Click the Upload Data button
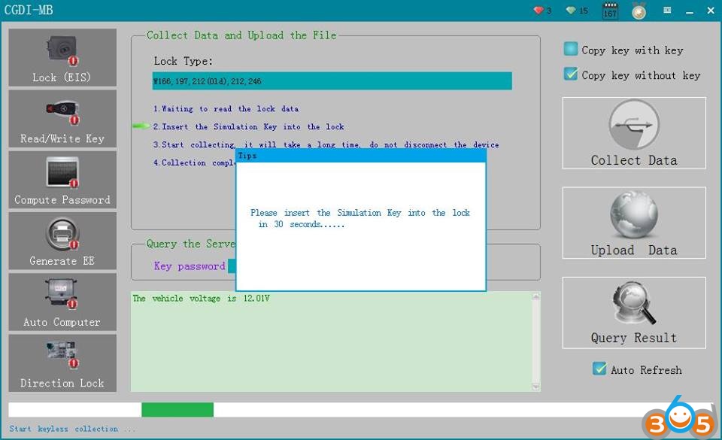Viewport: 722px width, 440px height. pyautogui.click(x=633, y=223)
